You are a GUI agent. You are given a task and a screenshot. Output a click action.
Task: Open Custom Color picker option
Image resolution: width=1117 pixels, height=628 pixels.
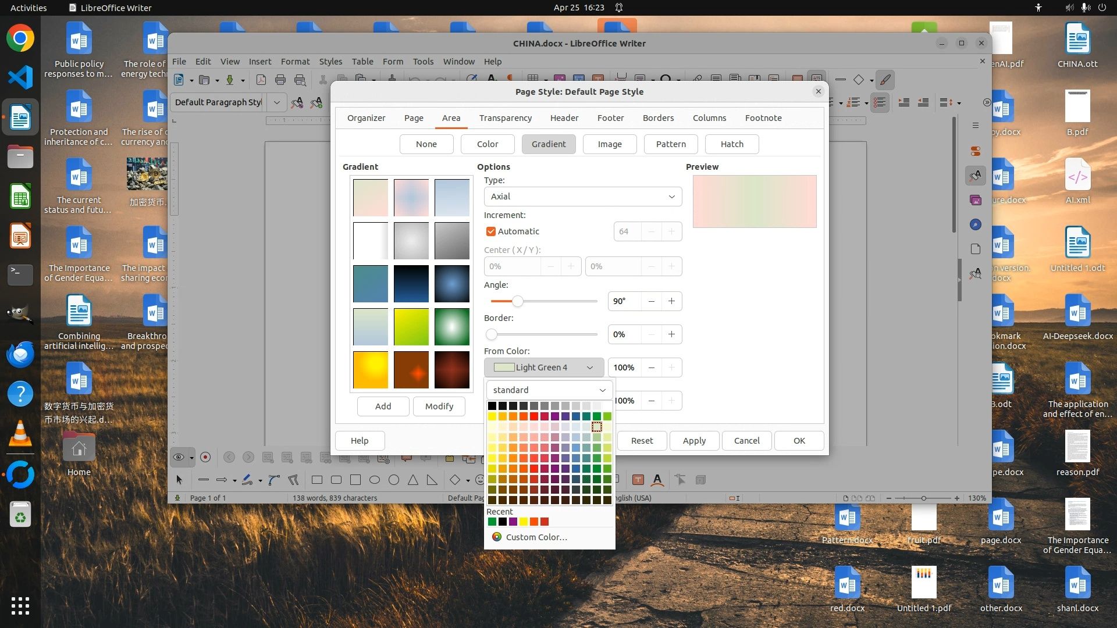tap(536, 537)
